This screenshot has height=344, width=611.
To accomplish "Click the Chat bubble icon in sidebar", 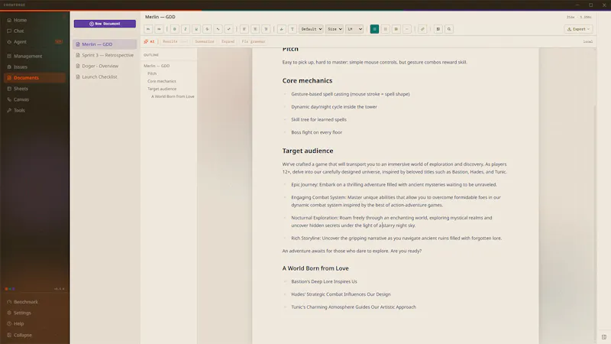I will [x=9, y=31].
